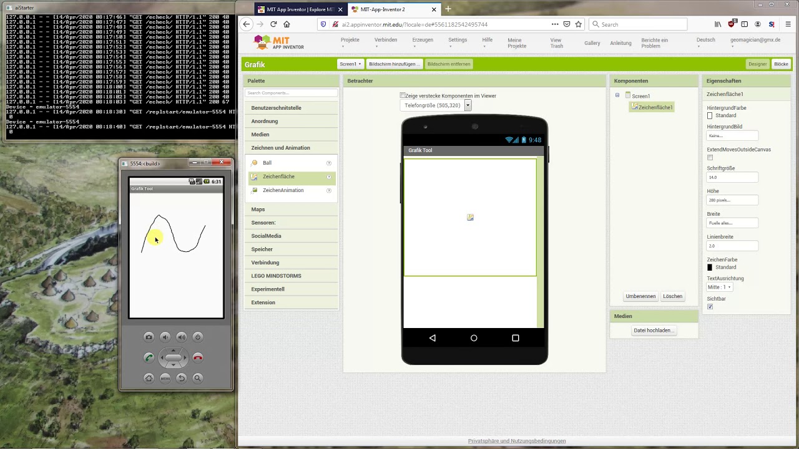Click the emulator MENU button
The image size is (799, 449).
(x=165, y=378)
